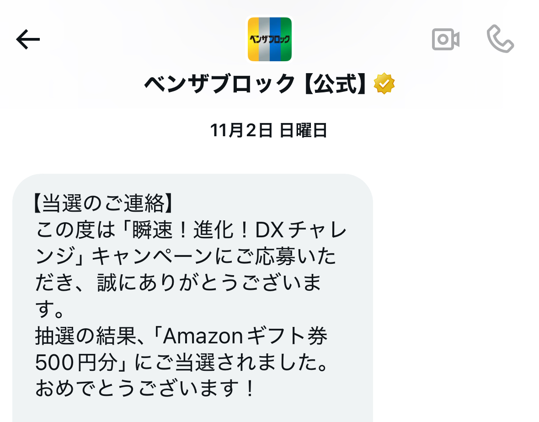Tap the word Amazon in the message
The height and width of the screenshot is (422, 539).
pyautogui.click(x=203, y=336)
